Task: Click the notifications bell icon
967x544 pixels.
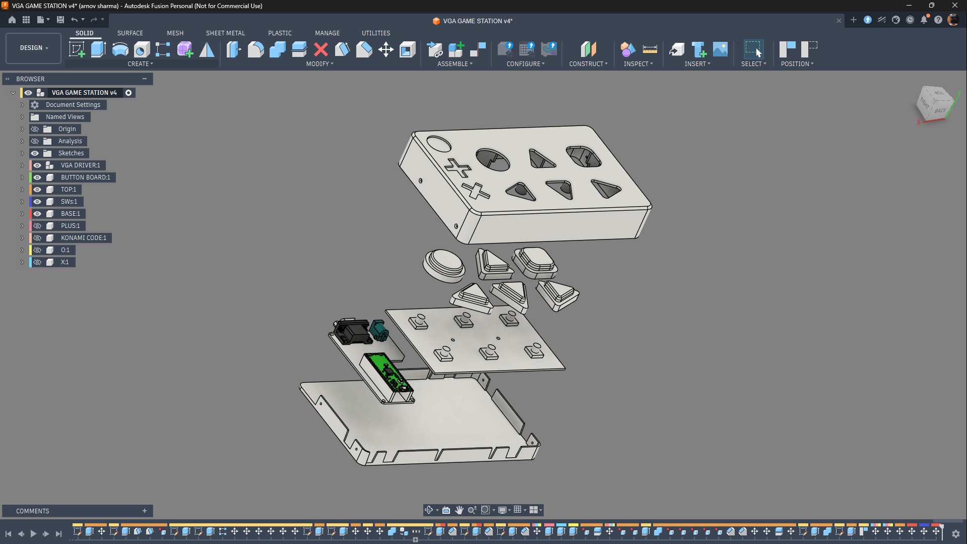Action: click(x=924, y=20)
